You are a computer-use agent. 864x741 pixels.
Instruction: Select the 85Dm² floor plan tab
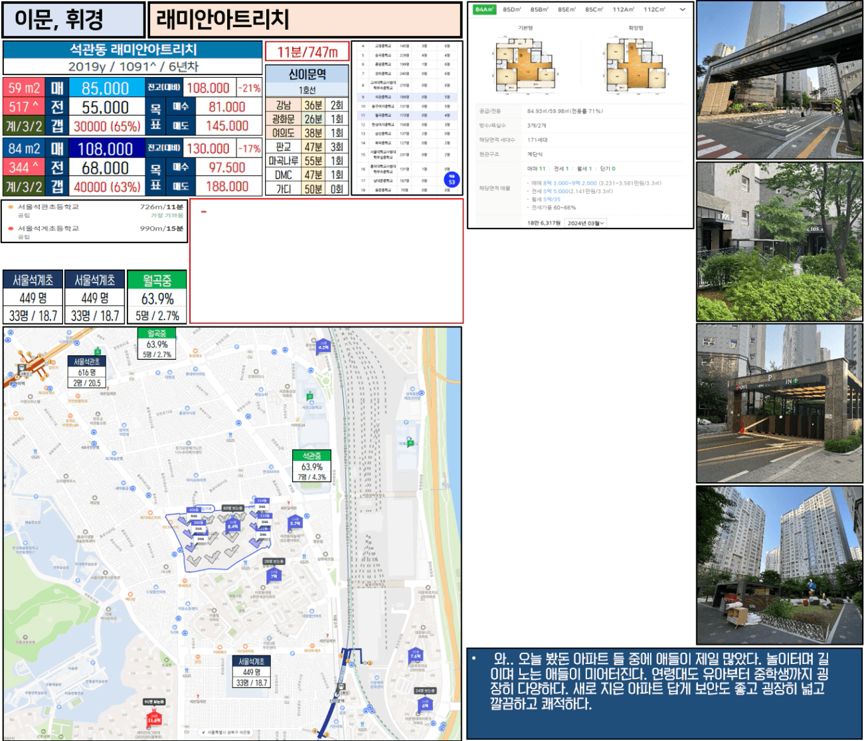click(512, 9)
